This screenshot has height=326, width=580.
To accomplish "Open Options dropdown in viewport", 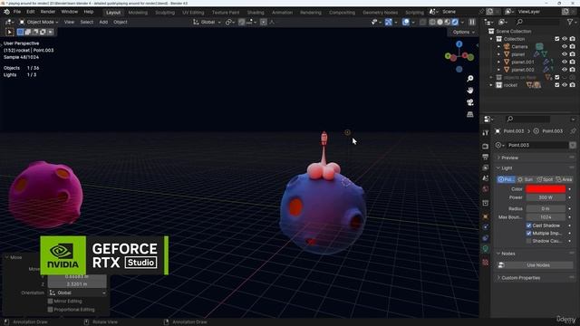I will 463,33.
